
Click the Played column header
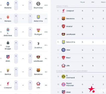(82, 2)
